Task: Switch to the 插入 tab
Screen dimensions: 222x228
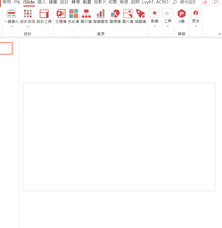Action: (x=42, y=2)
